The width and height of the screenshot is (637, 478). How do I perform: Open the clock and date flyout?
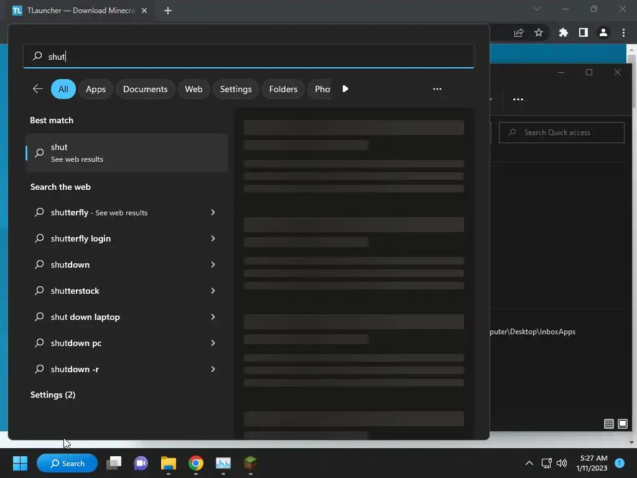point(592,463)
